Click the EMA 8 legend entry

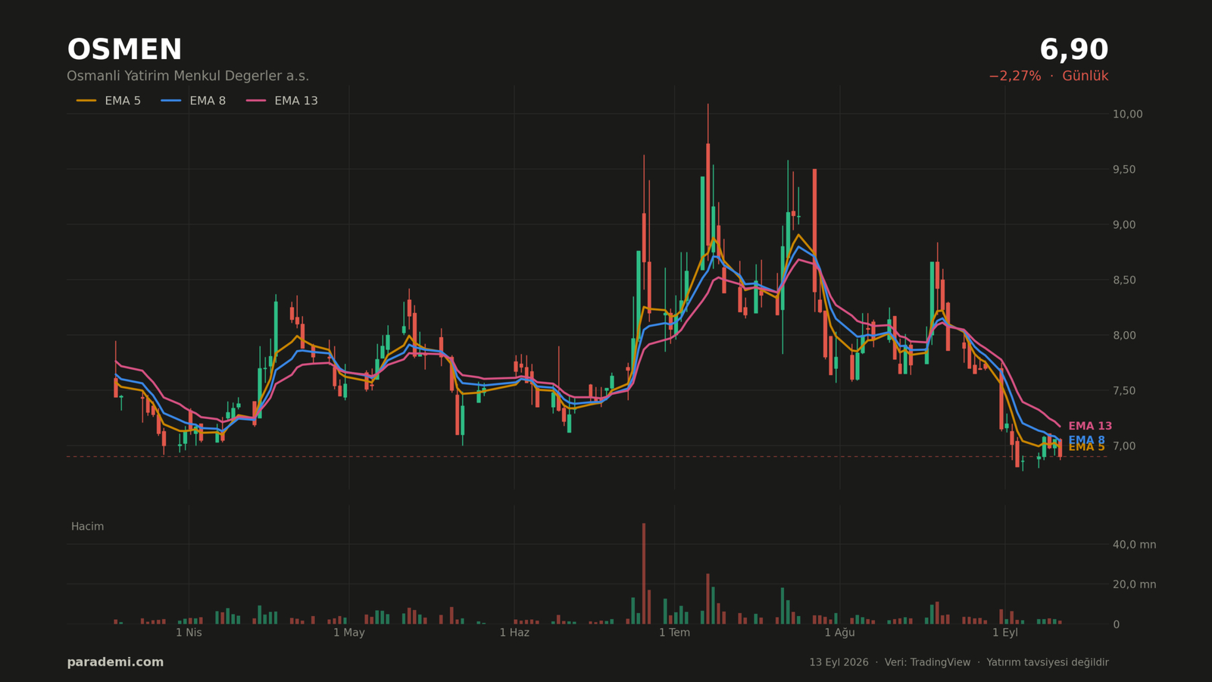[x=193, y=101]
